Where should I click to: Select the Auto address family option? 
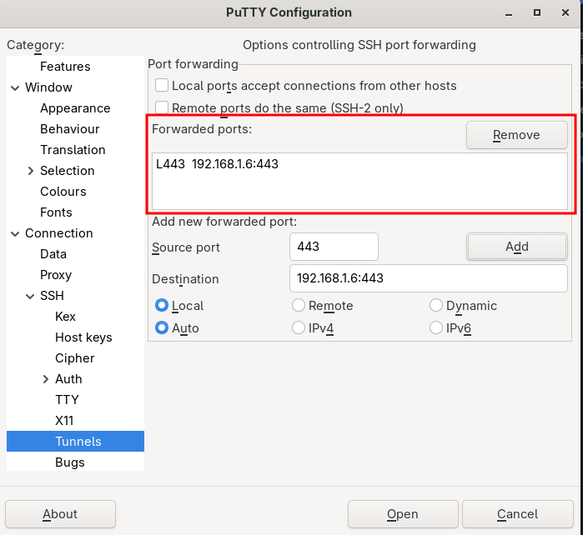coord(162,327)
